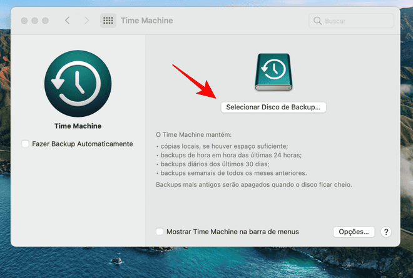Toggle Mostrar Time Machine na barra de menus

click(160, 231)
